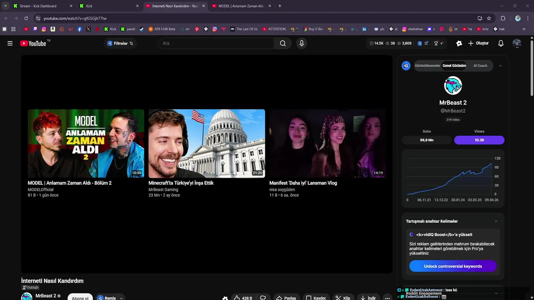The image size is (534, 300).
Task: Open the Twitch bookmark icon
Action: (x=35, y=29)
